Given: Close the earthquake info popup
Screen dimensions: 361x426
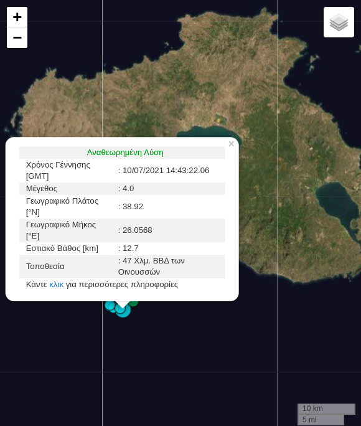Looking at the screenshot, I should click(232, 144).
